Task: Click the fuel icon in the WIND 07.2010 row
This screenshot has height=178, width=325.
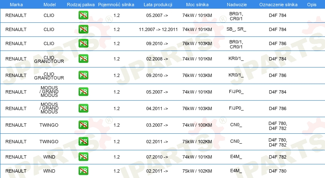Action: click(x=83, y=157)
